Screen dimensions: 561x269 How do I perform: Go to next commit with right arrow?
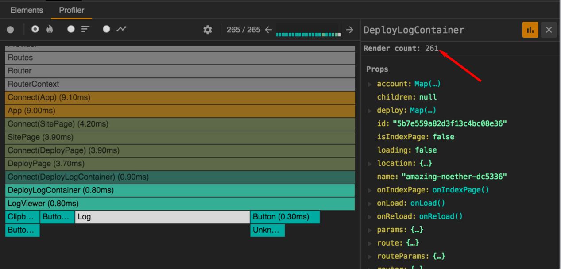pyautogui.click(x=349, y=30)
